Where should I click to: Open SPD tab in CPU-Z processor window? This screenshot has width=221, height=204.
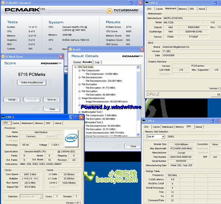[48, 123]
